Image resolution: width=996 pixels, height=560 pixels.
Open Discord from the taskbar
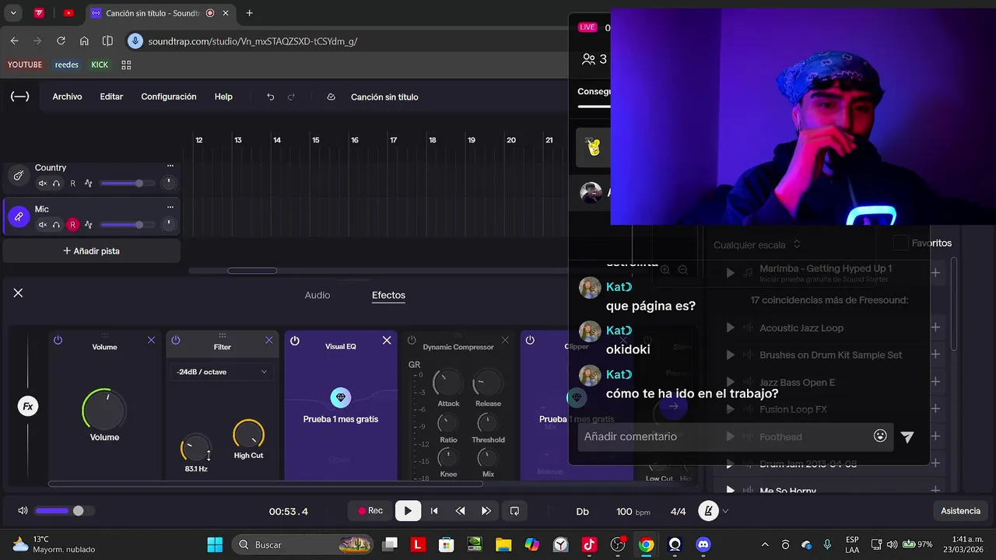tap(703, 544)
